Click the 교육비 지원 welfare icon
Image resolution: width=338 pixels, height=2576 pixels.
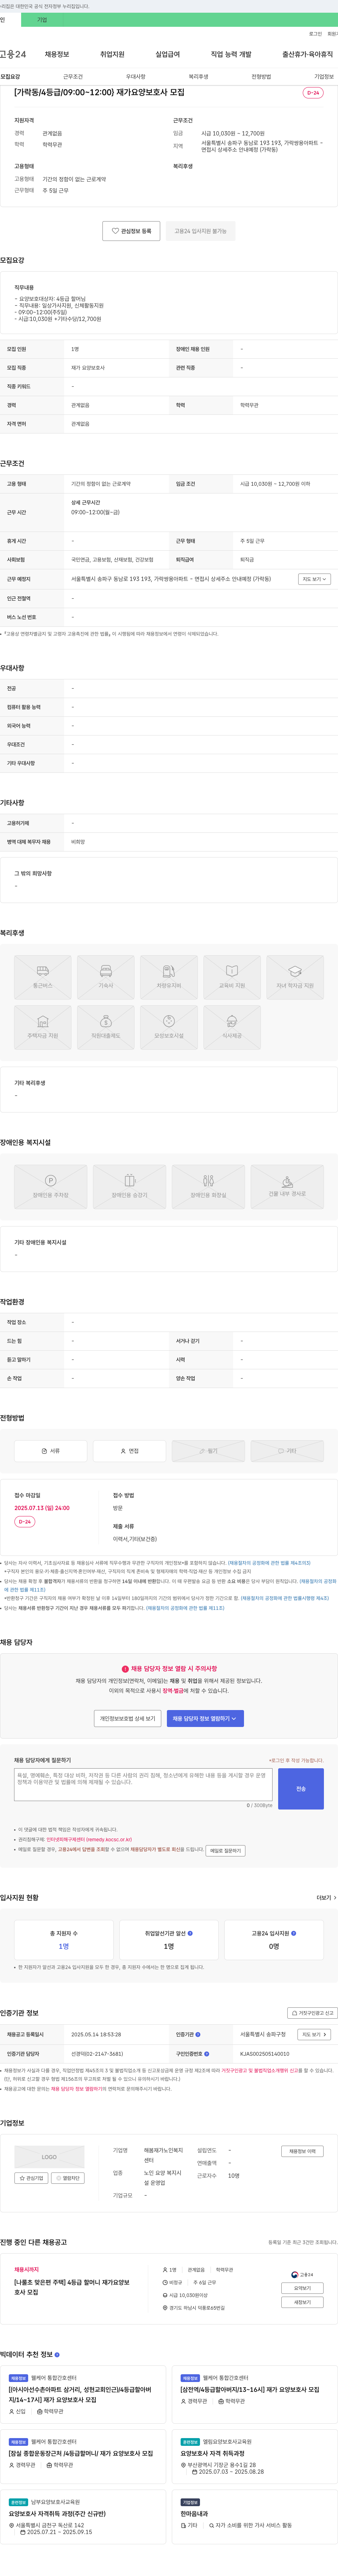point(232,977)
